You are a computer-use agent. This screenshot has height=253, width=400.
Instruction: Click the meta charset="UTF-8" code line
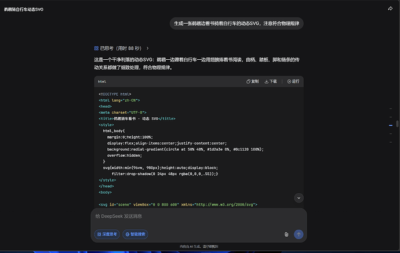(x=122, y=113)
